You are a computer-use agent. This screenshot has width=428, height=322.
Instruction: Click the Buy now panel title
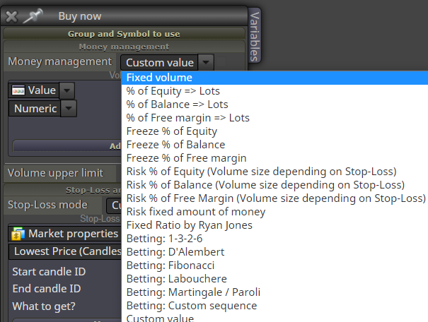coord(80,16)
